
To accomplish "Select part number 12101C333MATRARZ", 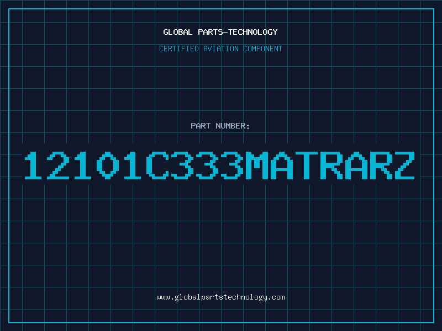I will pos(219,165).
